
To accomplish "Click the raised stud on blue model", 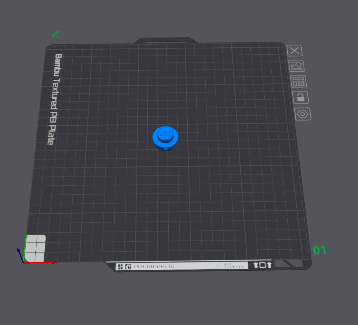I will point(166,133).
